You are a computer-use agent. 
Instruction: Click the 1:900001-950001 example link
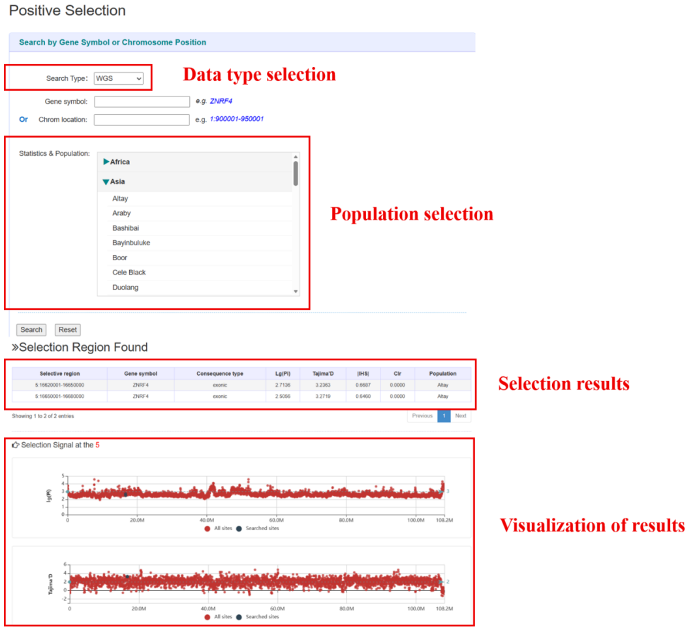click(x=236, y=119)
